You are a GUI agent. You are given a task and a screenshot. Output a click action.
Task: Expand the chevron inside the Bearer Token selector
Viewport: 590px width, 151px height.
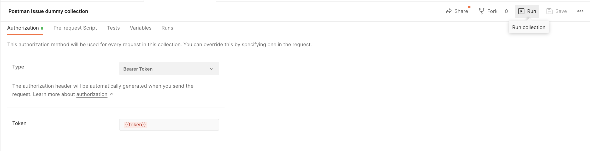(212, 69)
